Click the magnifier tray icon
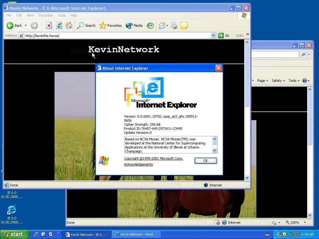Image resolution: width=319 pixels, height=239 pixels. pyautogui.click(x=296, y=235)
